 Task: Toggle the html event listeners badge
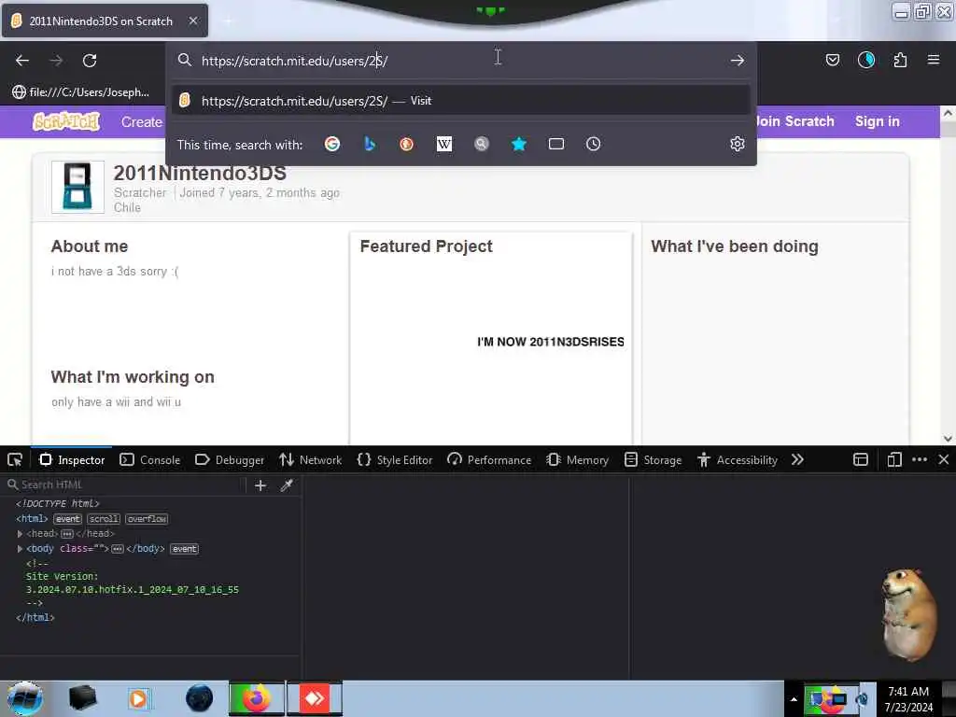click(67, 519)
